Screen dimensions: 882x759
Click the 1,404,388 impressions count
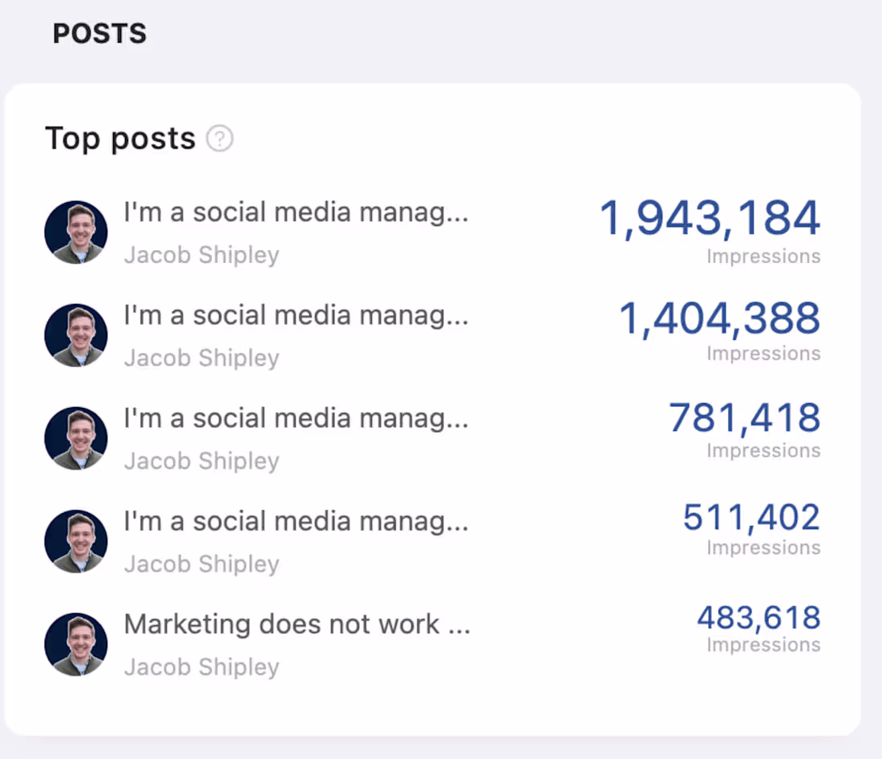[x=719, y=319]
